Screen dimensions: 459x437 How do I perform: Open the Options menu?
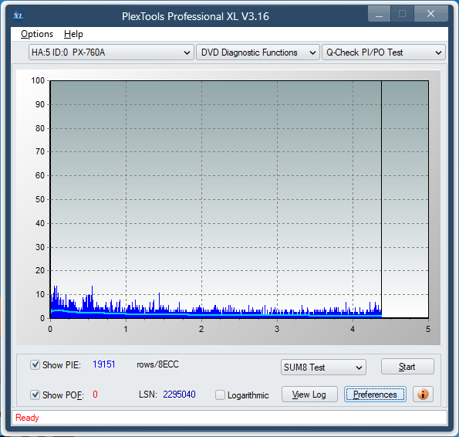(x=37, y=34)
